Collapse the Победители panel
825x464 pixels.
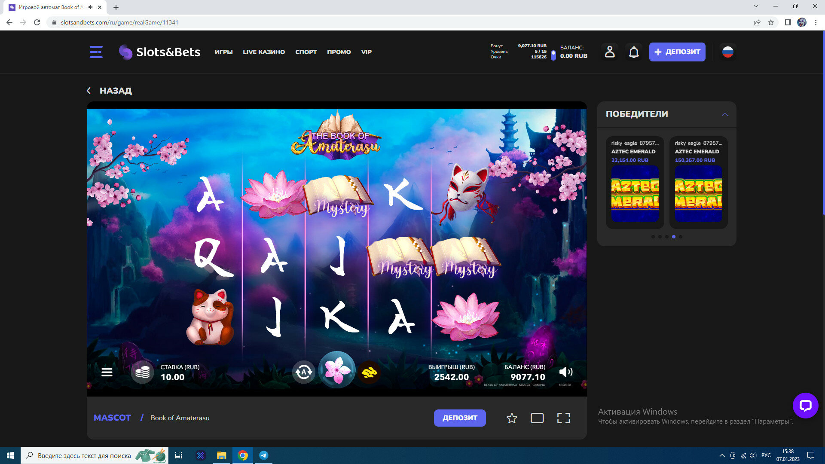click(x=725, y=114)
